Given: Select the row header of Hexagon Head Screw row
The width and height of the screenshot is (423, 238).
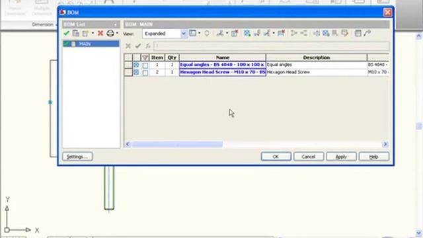Looking at the screenshot, I should tap(128, 72).
